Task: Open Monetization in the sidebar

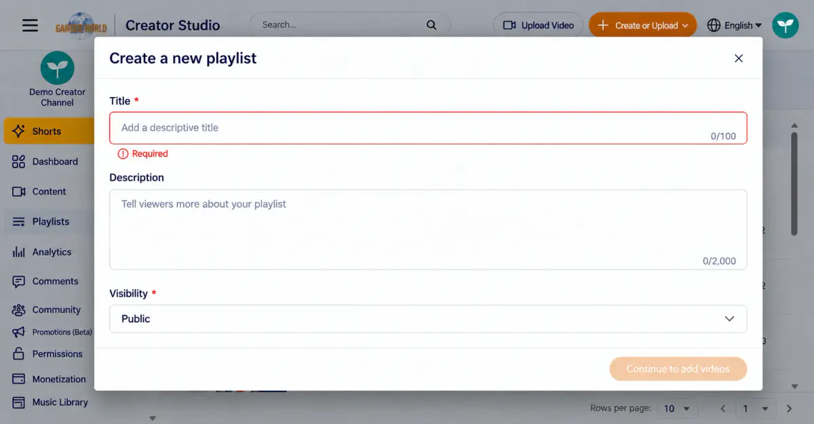Action: point(49,379)
